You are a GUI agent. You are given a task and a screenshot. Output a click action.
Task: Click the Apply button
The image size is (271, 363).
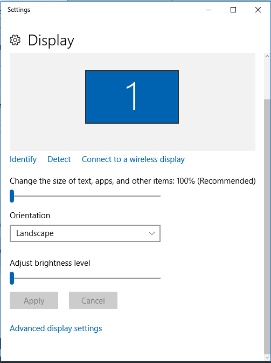tap(34, 300)
